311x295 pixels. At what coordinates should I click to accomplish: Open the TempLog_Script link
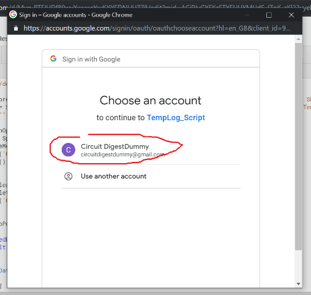176,118
